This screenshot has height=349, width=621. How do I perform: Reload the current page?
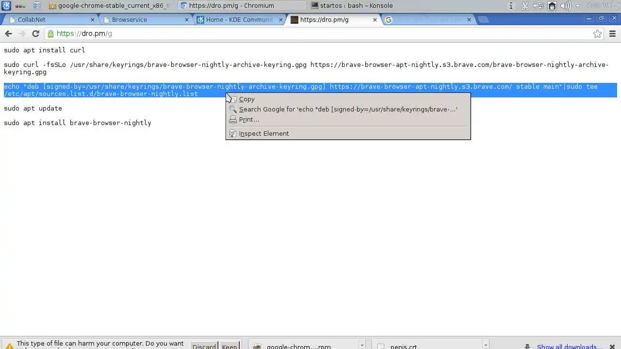tap(35, 33)
